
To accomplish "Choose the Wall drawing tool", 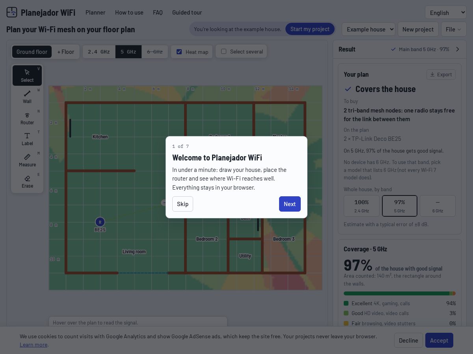I will pyautogui.click(x=27, y=97).
